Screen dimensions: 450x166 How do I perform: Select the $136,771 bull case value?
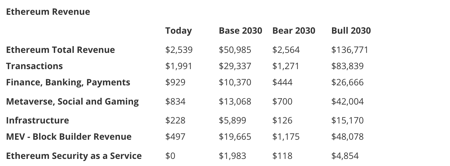pos(350,50)
